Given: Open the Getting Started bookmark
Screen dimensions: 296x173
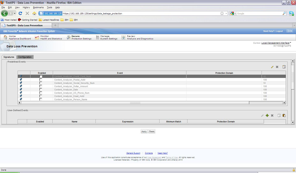Looking at the screenshot, I should click(28, 20).
